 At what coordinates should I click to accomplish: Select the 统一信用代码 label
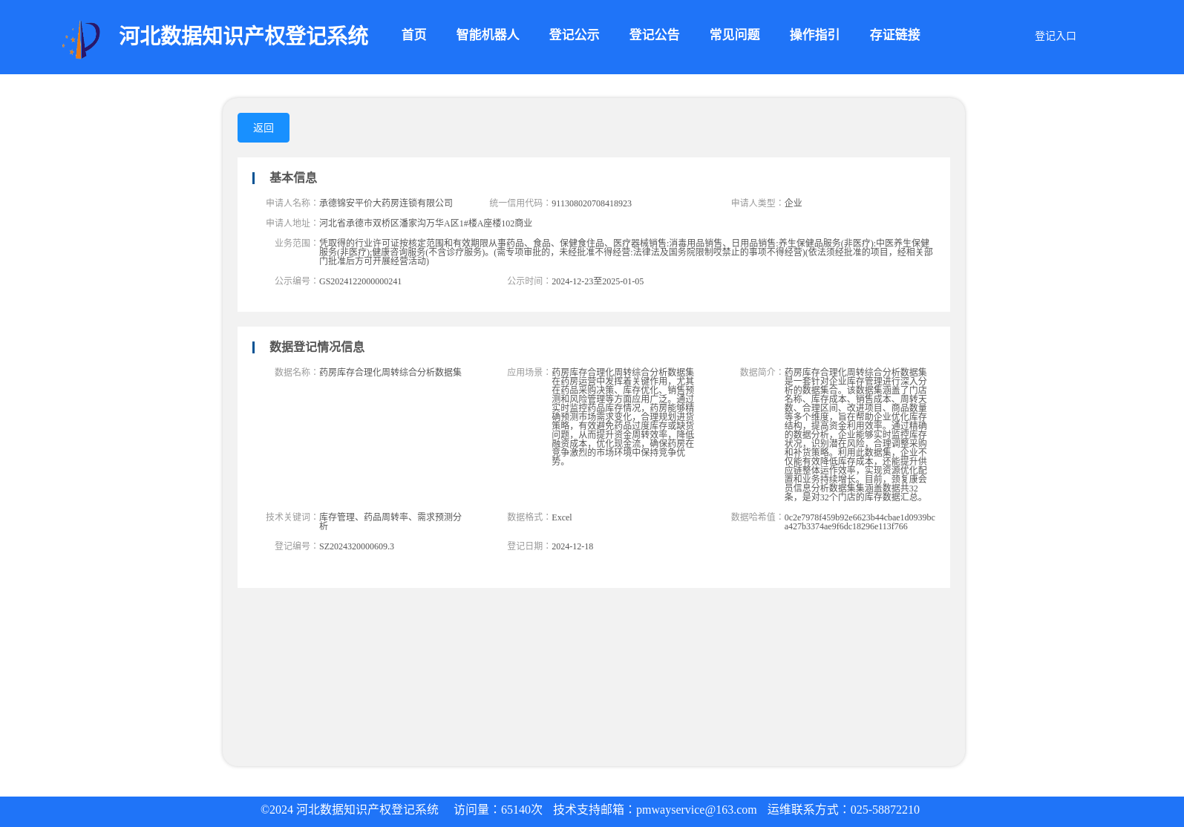(520, 203)
